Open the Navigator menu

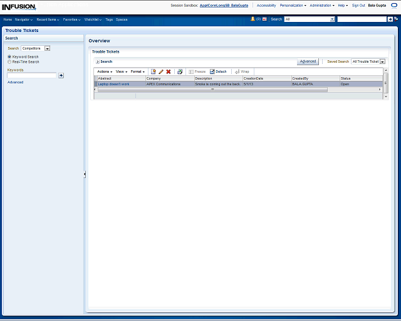pyautogui.click(x=24, y=19)
